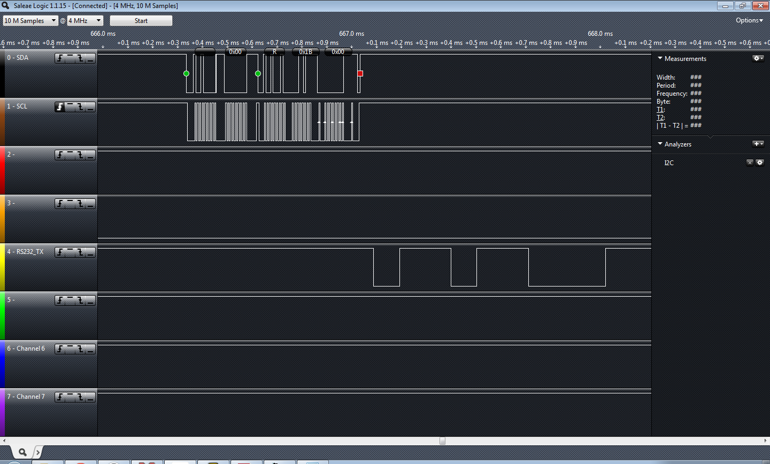
Task: Open the 4 MHz sample rate dropdown
Action: tap(85, 20)
